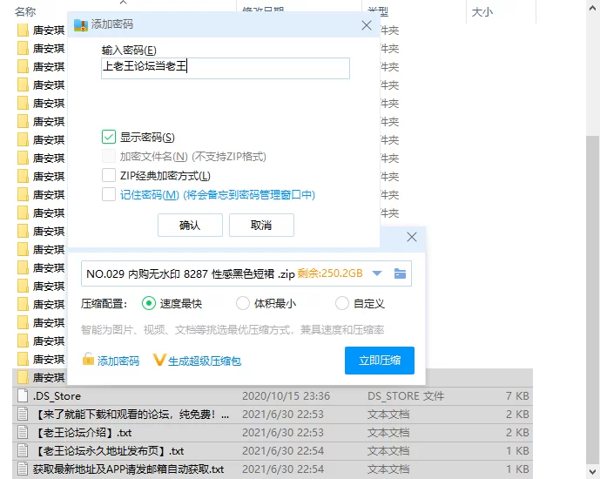Viewport: 600px width, 479px height.
Task: Click the .DS_Store file icon
Action: coord(23,396)
